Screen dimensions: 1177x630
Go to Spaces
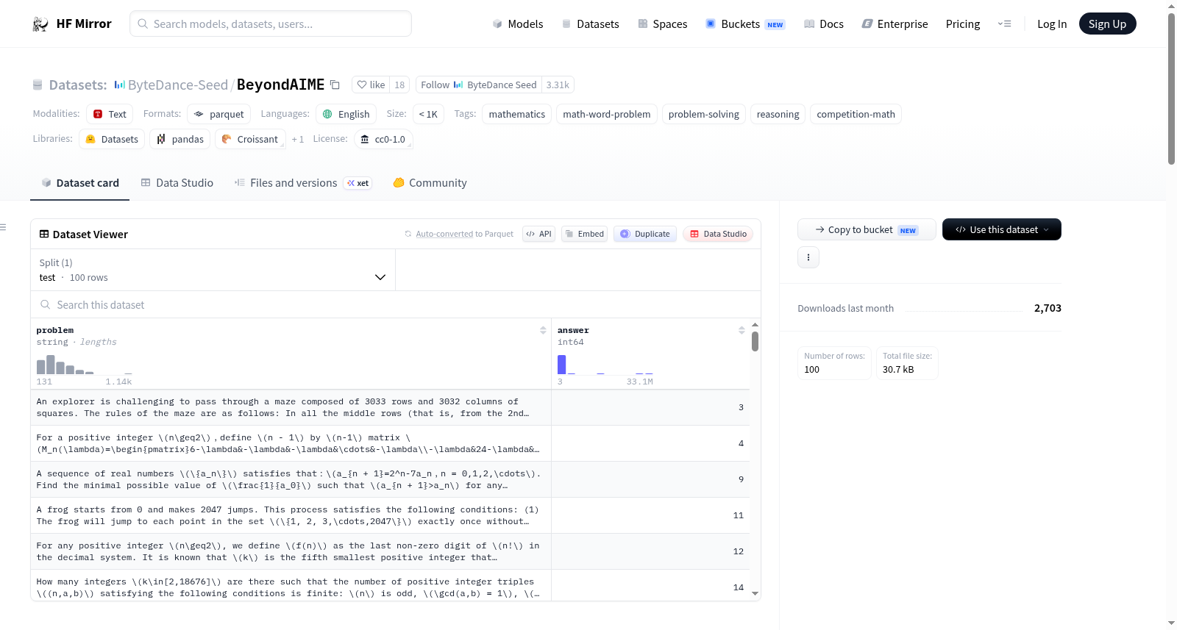(663, 24)
